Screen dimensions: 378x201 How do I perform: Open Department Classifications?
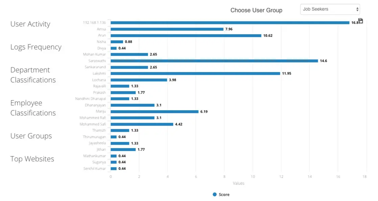pos(33,75)
